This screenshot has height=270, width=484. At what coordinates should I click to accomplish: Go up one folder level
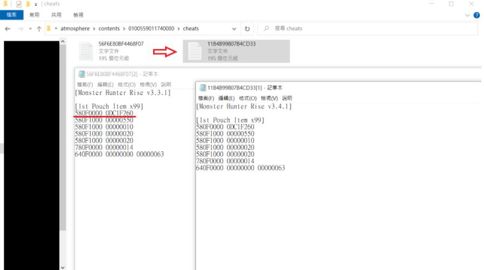[39, 29]
